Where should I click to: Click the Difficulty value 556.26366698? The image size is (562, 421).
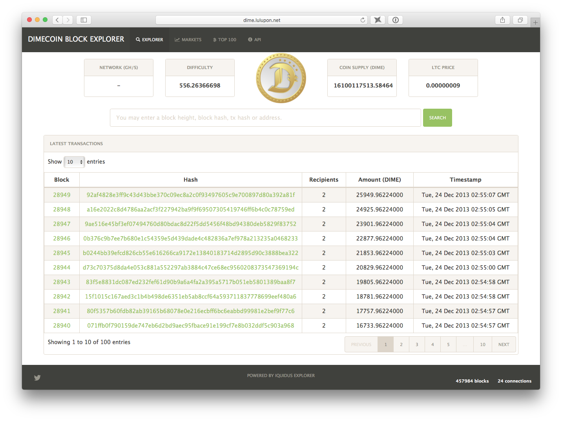200,86
